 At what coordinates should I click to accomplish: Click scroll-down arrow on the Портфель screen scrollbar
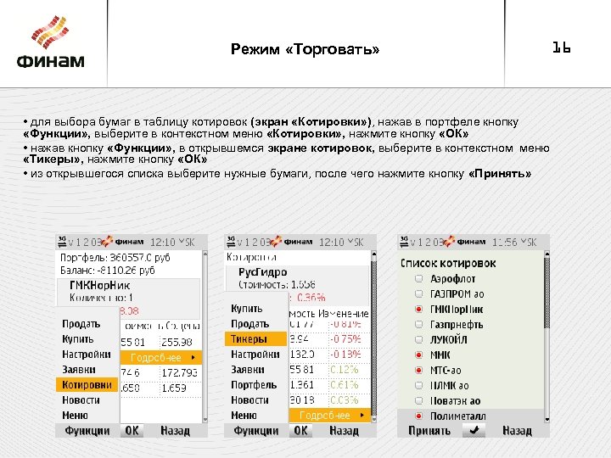[x=205, y=420]
